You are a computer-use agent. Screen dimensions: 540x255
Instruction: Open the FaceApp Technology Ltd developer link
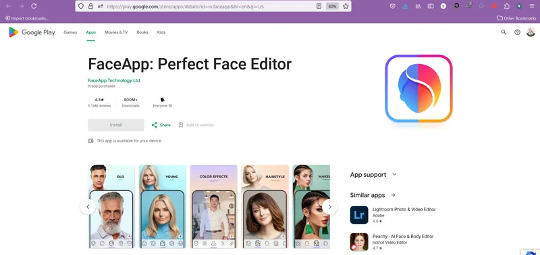[114, 80]
